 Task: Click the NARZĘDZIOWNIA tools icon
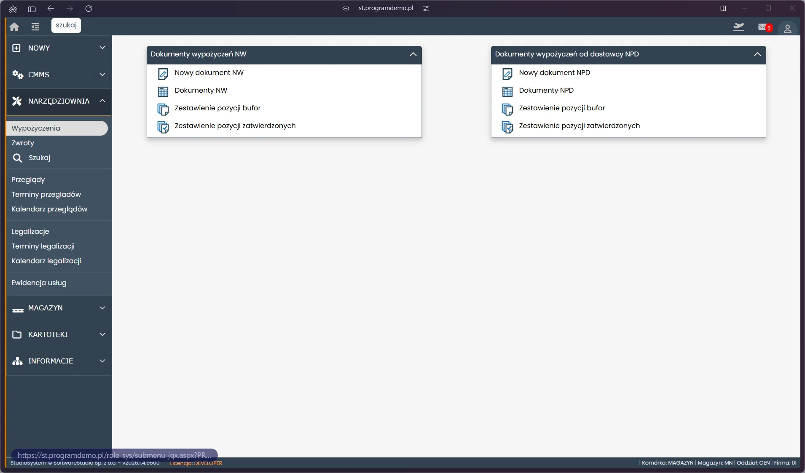click(x=17, y=101)
